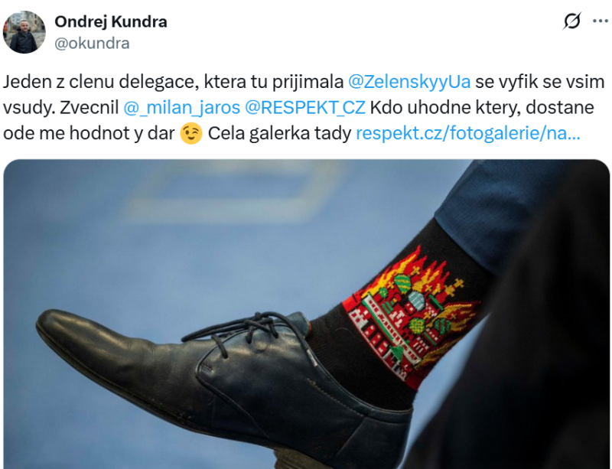The width and height of the screenshot is (612, 469).
Task: Open the @_milan_jaros profile mention
Action: (181, 108)
